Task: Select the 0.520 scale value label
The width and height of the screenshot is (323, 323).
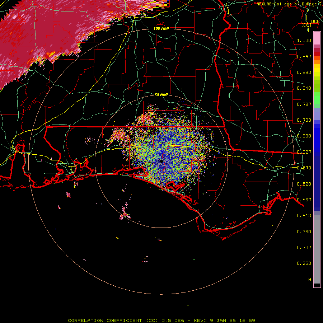Action: [304, 184]
